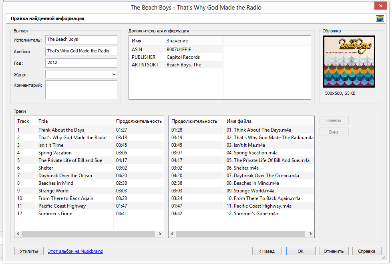
Task: Select file 02. That's Why God Made The Radio.m4a
Action: click(241, 138)
